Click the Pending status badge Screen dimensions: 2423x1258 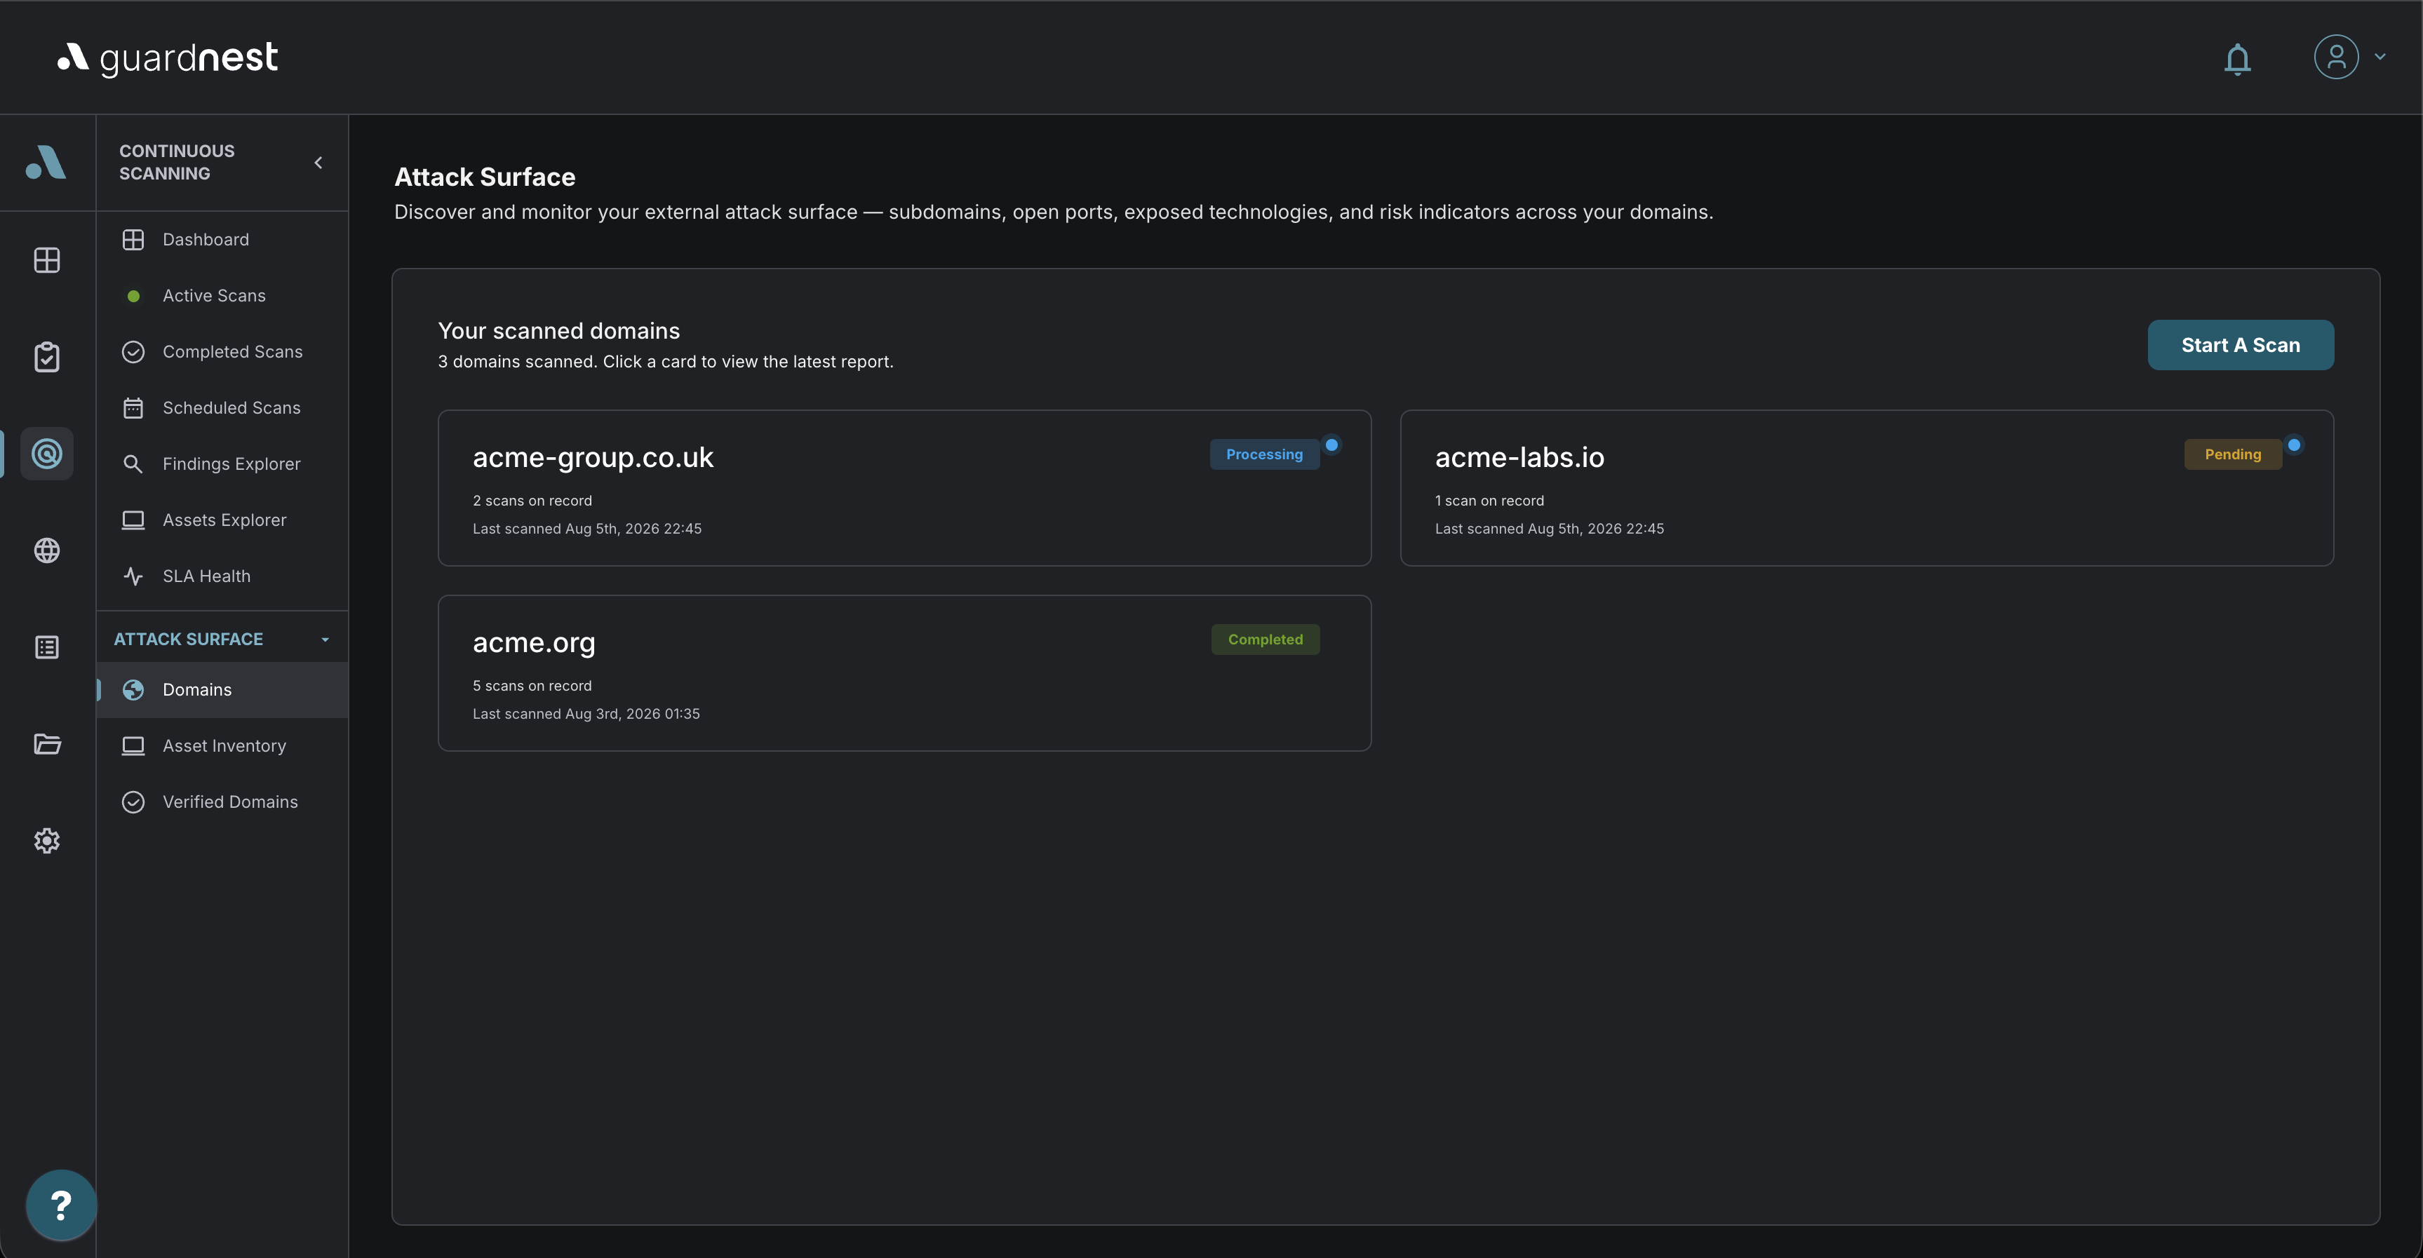point(2232,454)
